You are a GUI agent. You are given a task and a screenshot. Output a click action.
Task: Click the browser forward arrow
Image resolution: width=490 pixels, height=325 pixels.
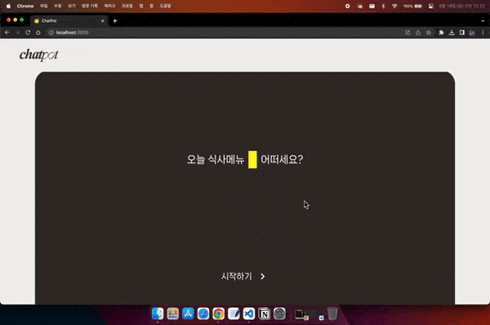pyautogui.click(x=17, y=33)
